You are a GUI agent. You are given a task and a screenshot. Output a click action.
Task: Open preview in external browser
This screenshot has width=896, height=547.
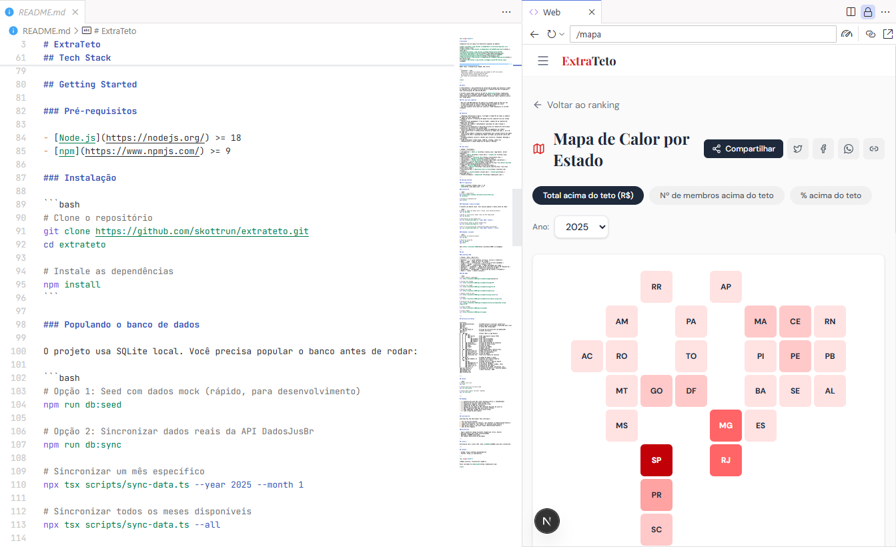(x=888, y=34)
